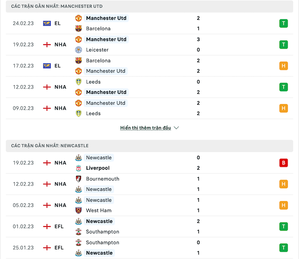This screenshot has width=299, height=259.
Task: Click the orange H badge for Barcelona 2-2 match
Action: click(x=284, y=66)
